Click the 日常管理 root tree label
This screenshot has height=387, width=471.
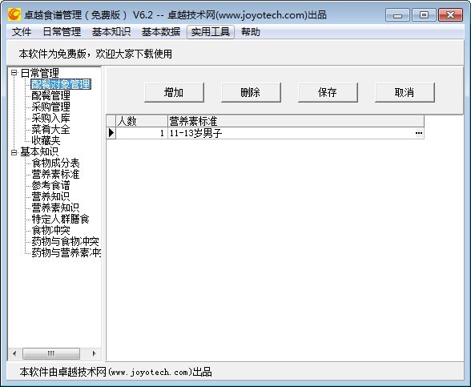click(40, 73)
